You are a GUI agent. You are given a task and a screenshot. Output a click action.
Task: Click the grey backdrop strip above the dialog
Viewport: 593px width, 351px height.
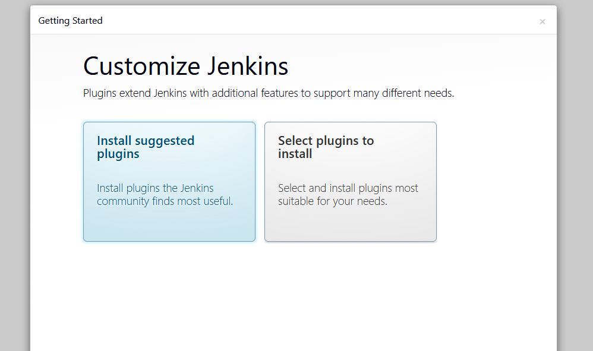click(297, 2)
